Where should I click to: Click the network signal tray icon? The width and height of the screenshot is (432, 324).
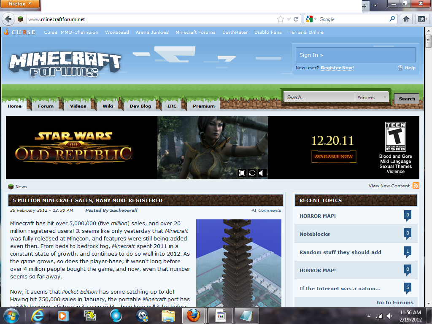click(379, 316)
